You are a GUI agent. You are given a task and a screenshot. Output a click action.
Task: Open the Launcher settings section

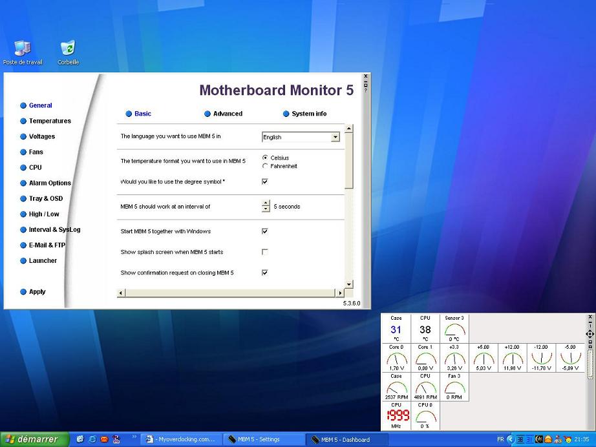pos(38,261)
